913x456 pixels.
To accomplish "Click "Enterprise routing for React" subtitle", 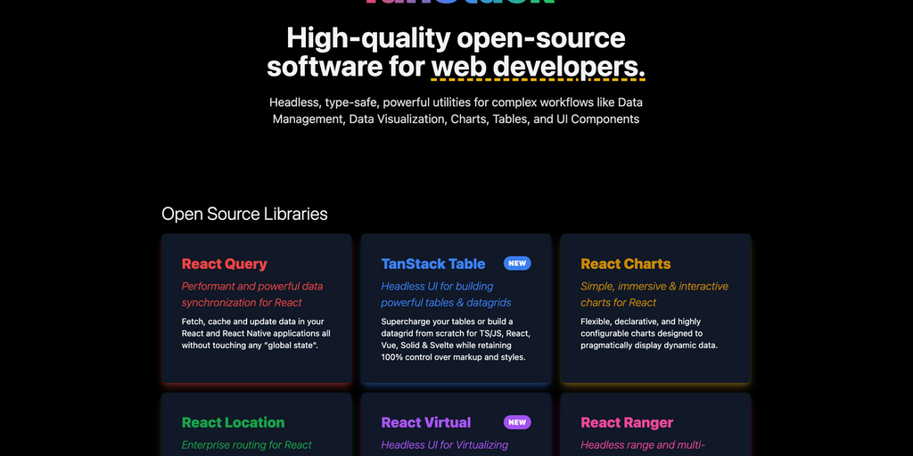I will coord(247,445).
